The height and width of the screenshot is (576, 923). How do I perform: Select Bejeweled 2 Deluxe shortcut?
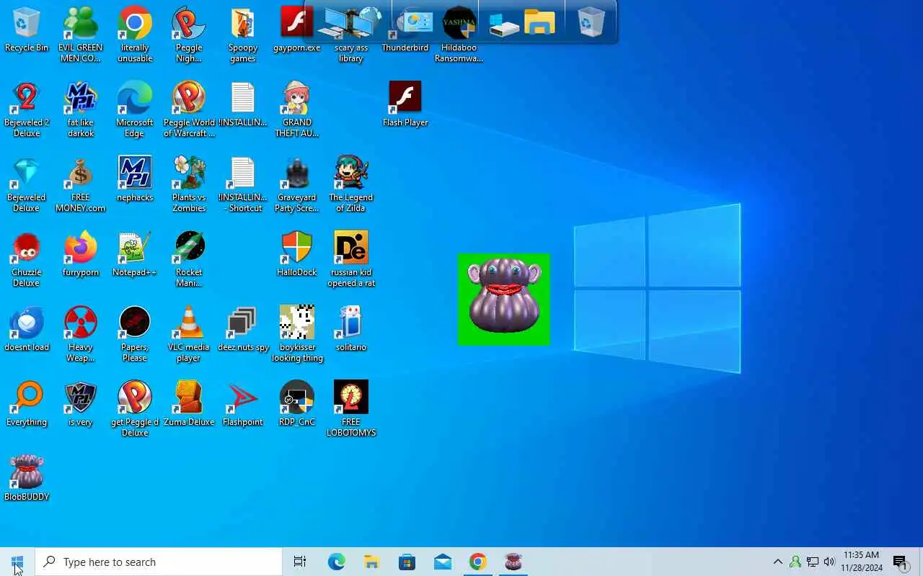point(27,109)
